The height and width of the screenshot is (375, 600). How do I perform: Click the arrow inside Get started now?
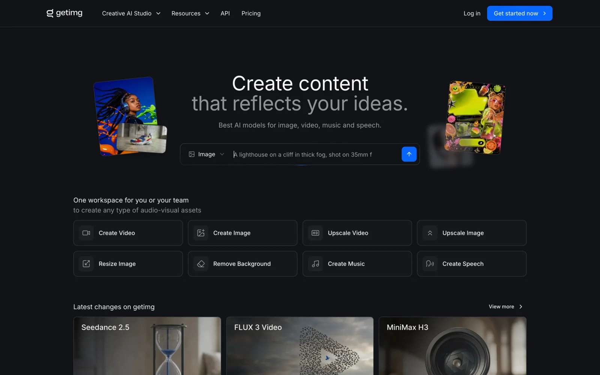[544, 13]
